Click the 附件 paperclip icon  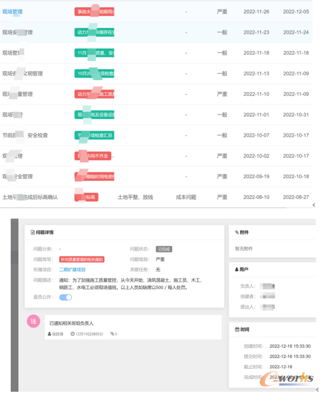(237, 232)
